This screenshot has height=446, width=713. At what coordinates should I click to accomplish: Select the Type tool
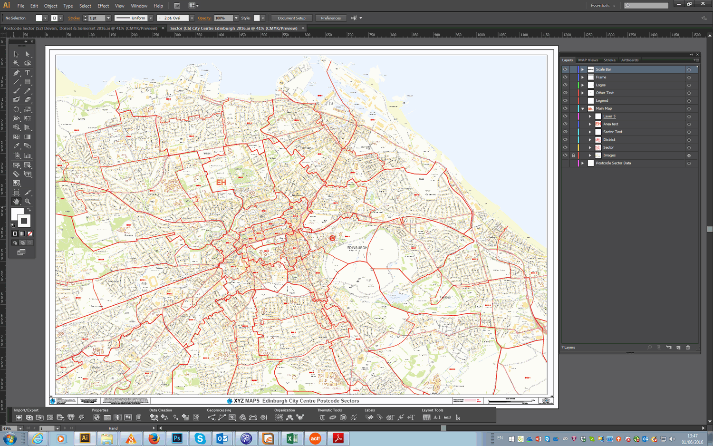tap(28, 73)
